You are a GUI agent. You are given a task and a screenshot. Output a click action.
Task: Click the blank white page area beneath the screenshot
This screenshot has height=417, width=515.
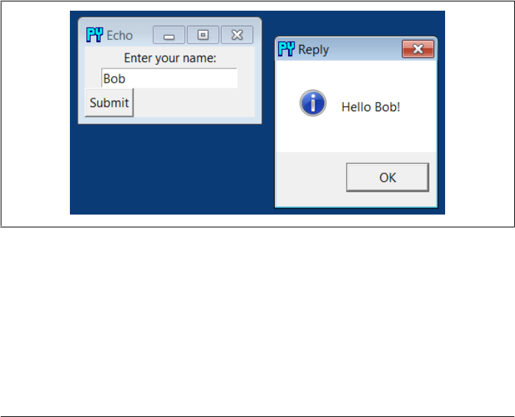pyautogui.click(x=257, y=321)
